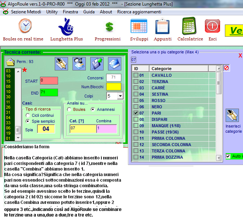Screen dimensions: 243x218
Task: Tick the TERZINA category checkbox
Action: [136, 82]
